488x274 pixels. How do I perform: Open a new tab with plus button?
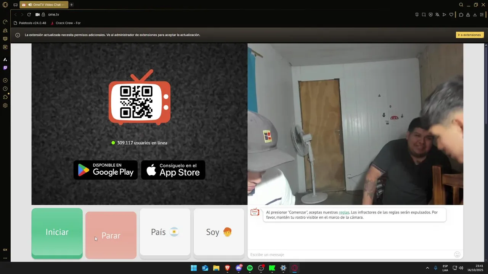pos(71,5)
